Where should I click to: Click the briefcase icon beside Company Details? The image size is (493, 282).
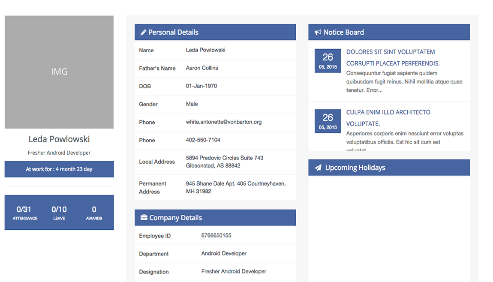(144, 218)
